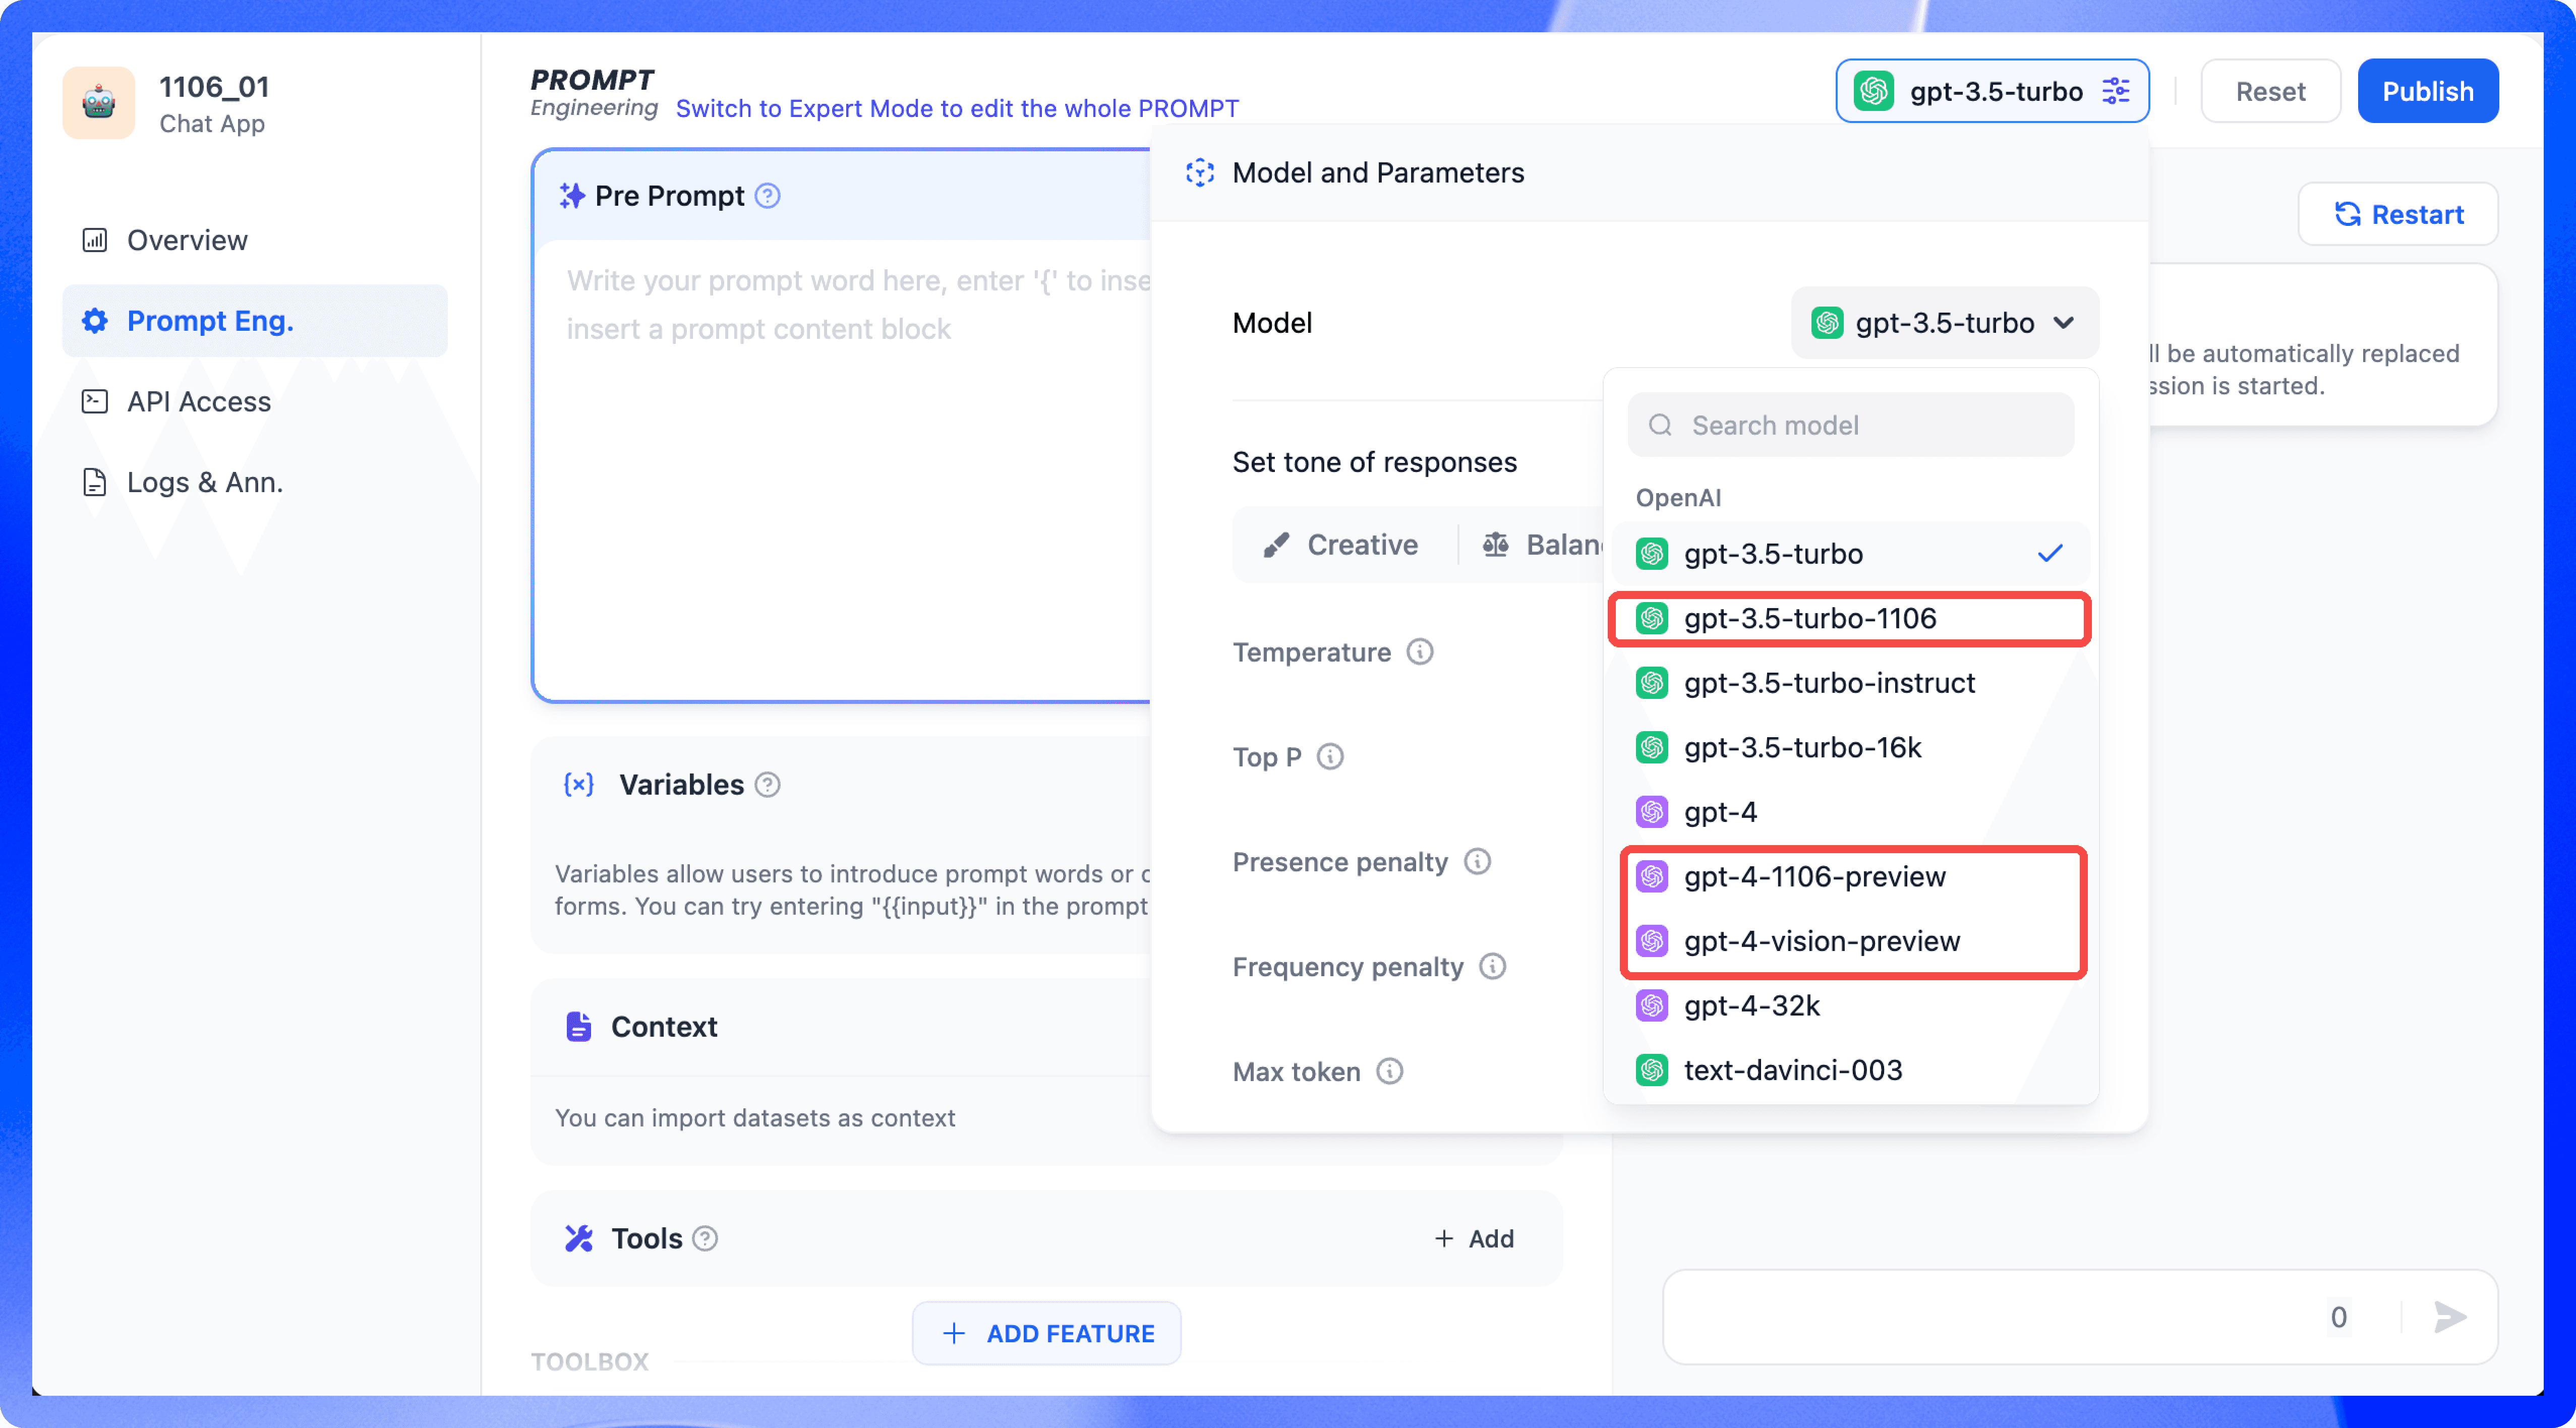This screenshot has height=1428, width=2576.
Task: Click the Tools help question icon
Action: click(705, 1238)
